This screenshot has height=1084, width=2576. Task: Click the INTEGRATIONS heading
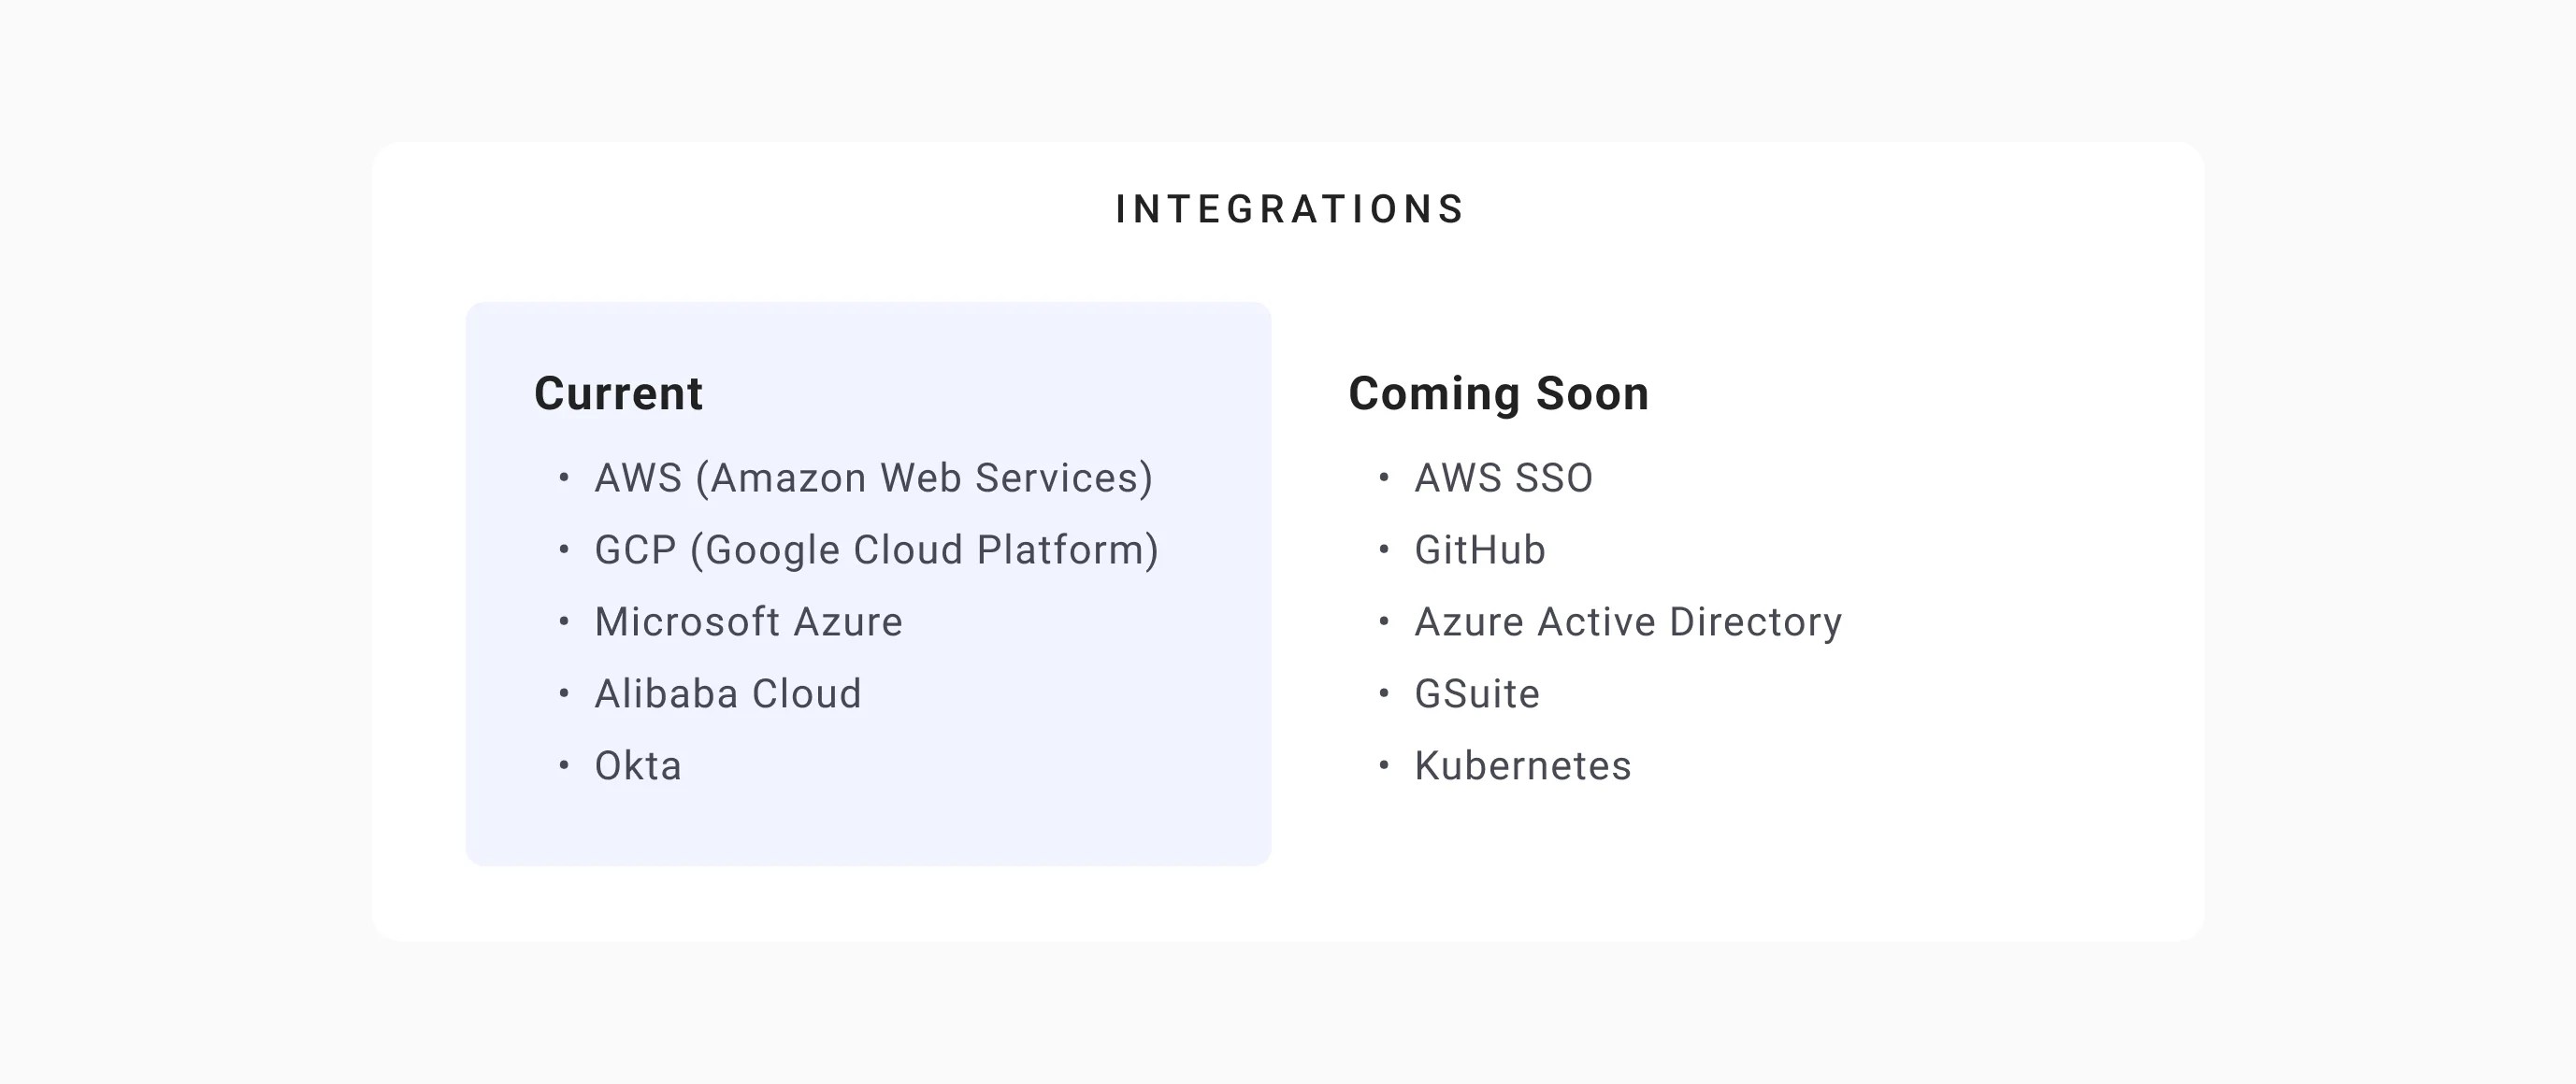tap(1288, 208)
